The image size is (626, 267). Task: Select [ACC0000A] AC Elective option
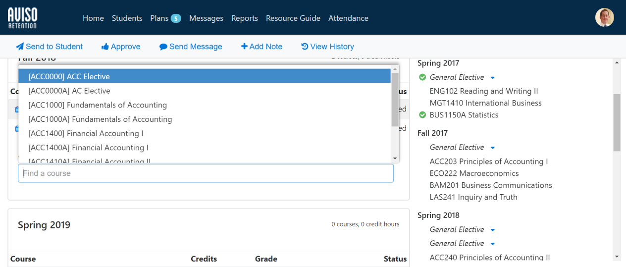[x=205, y=91]
